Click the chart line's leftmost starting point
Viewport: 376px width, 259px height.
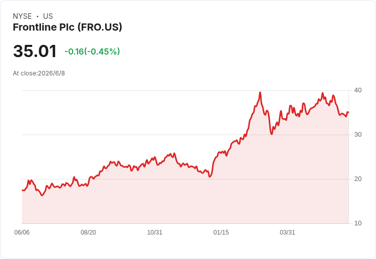pyautogui.click(x=22, y=190)
